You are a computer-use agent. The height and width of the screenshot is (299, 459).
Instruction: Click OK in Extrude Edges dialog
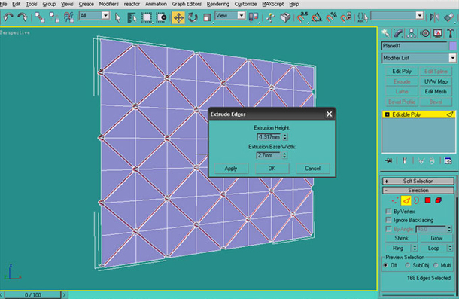[272, 169]
